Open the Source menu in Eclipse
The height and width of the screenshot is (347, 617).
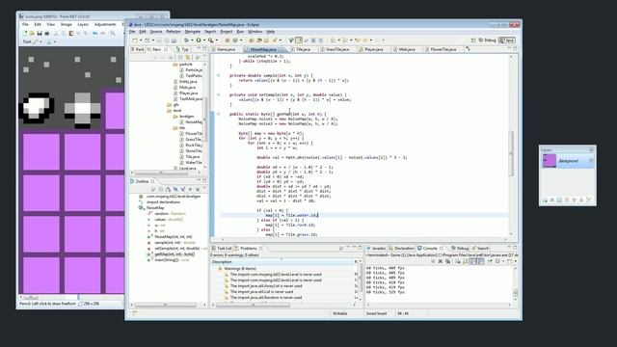click(x=156, y=32)
